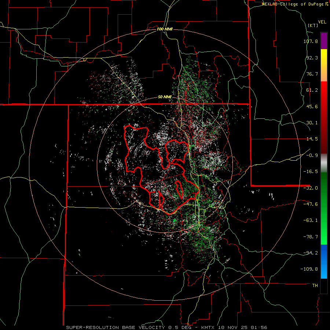
Task: Click the VEL legend title
Action: [322, 22]
